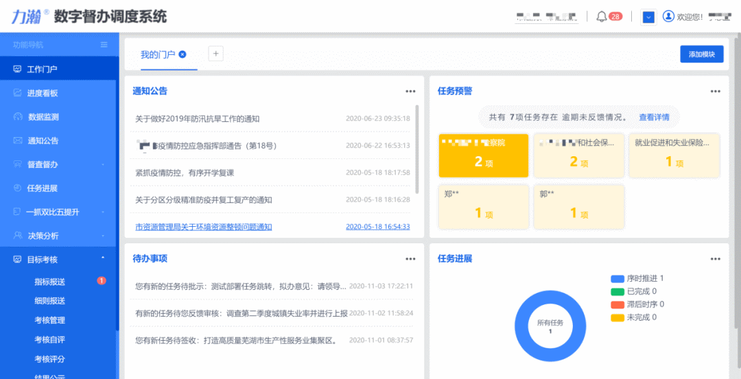741x379 pixels.
Task: Open 考核自评 submenu item
Action: coord(49,339)
